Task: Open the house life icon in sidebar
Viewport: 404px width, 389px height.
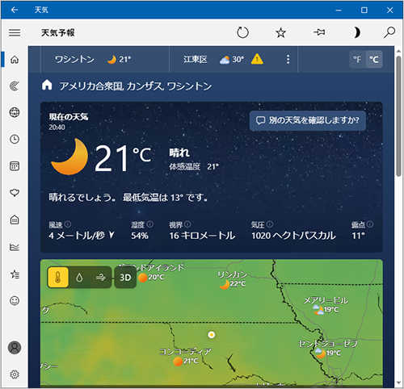Action: point(15,220)
